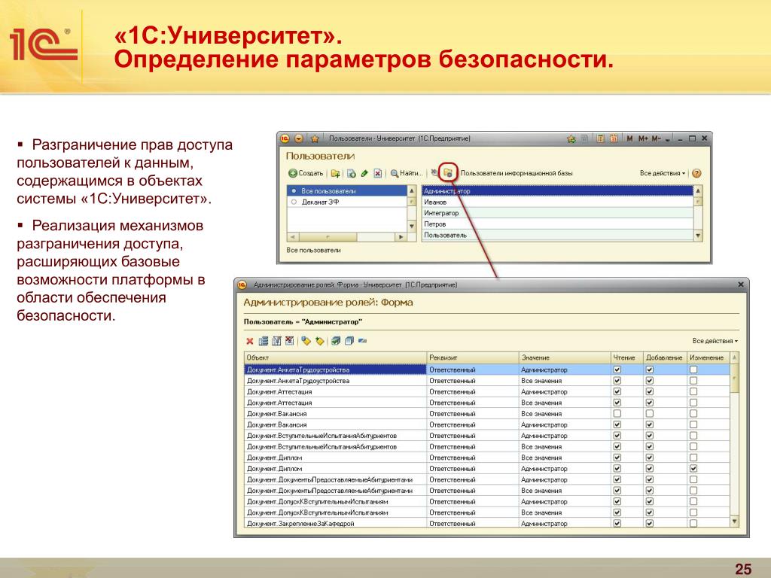This screenshot has height=578, width=771.
Task: Click the M+ memory button
Action: 643,138
